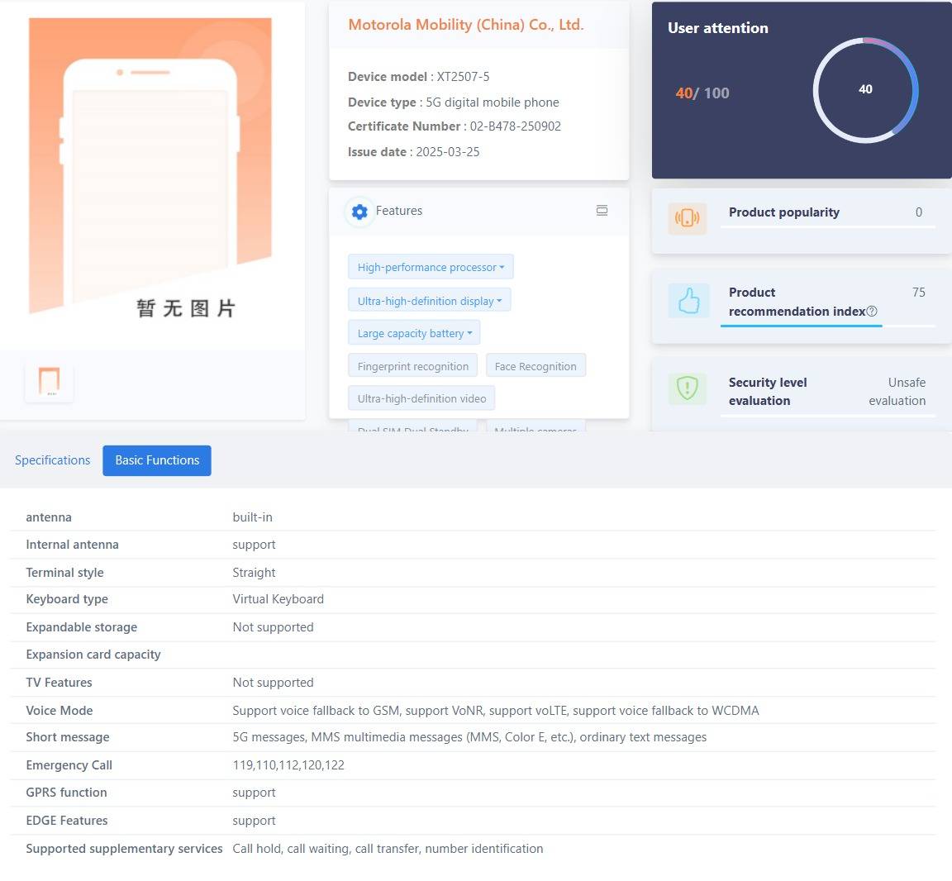Click the Fingerprint recognition tag
The width and height of the screenshot is (952, 881).
point(412,366)
